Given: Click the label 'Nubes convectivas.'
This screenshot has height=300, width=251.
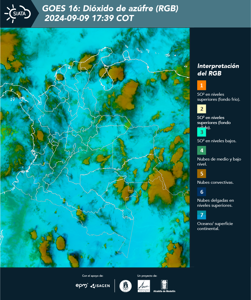Looking at the screenshot, I should pyautogui.click(x=215, y=182).
